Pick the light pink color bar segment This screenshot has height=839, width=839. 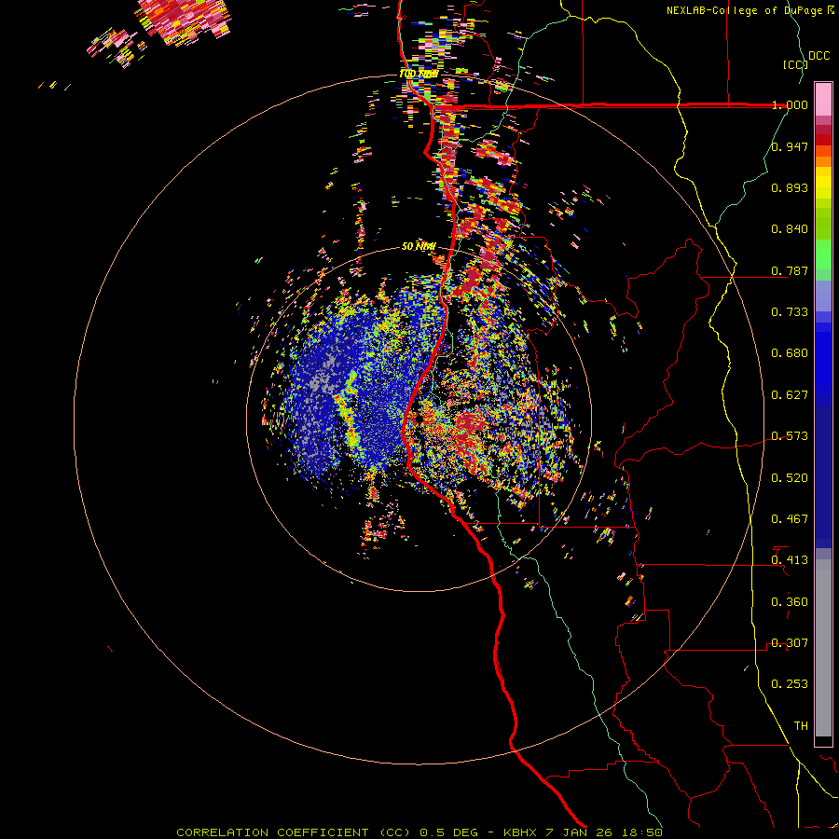tap(823, 99)
